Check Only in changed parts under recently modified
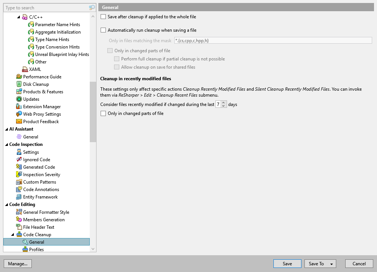This screenshot has width=377, height=272. tap(103, 113)
